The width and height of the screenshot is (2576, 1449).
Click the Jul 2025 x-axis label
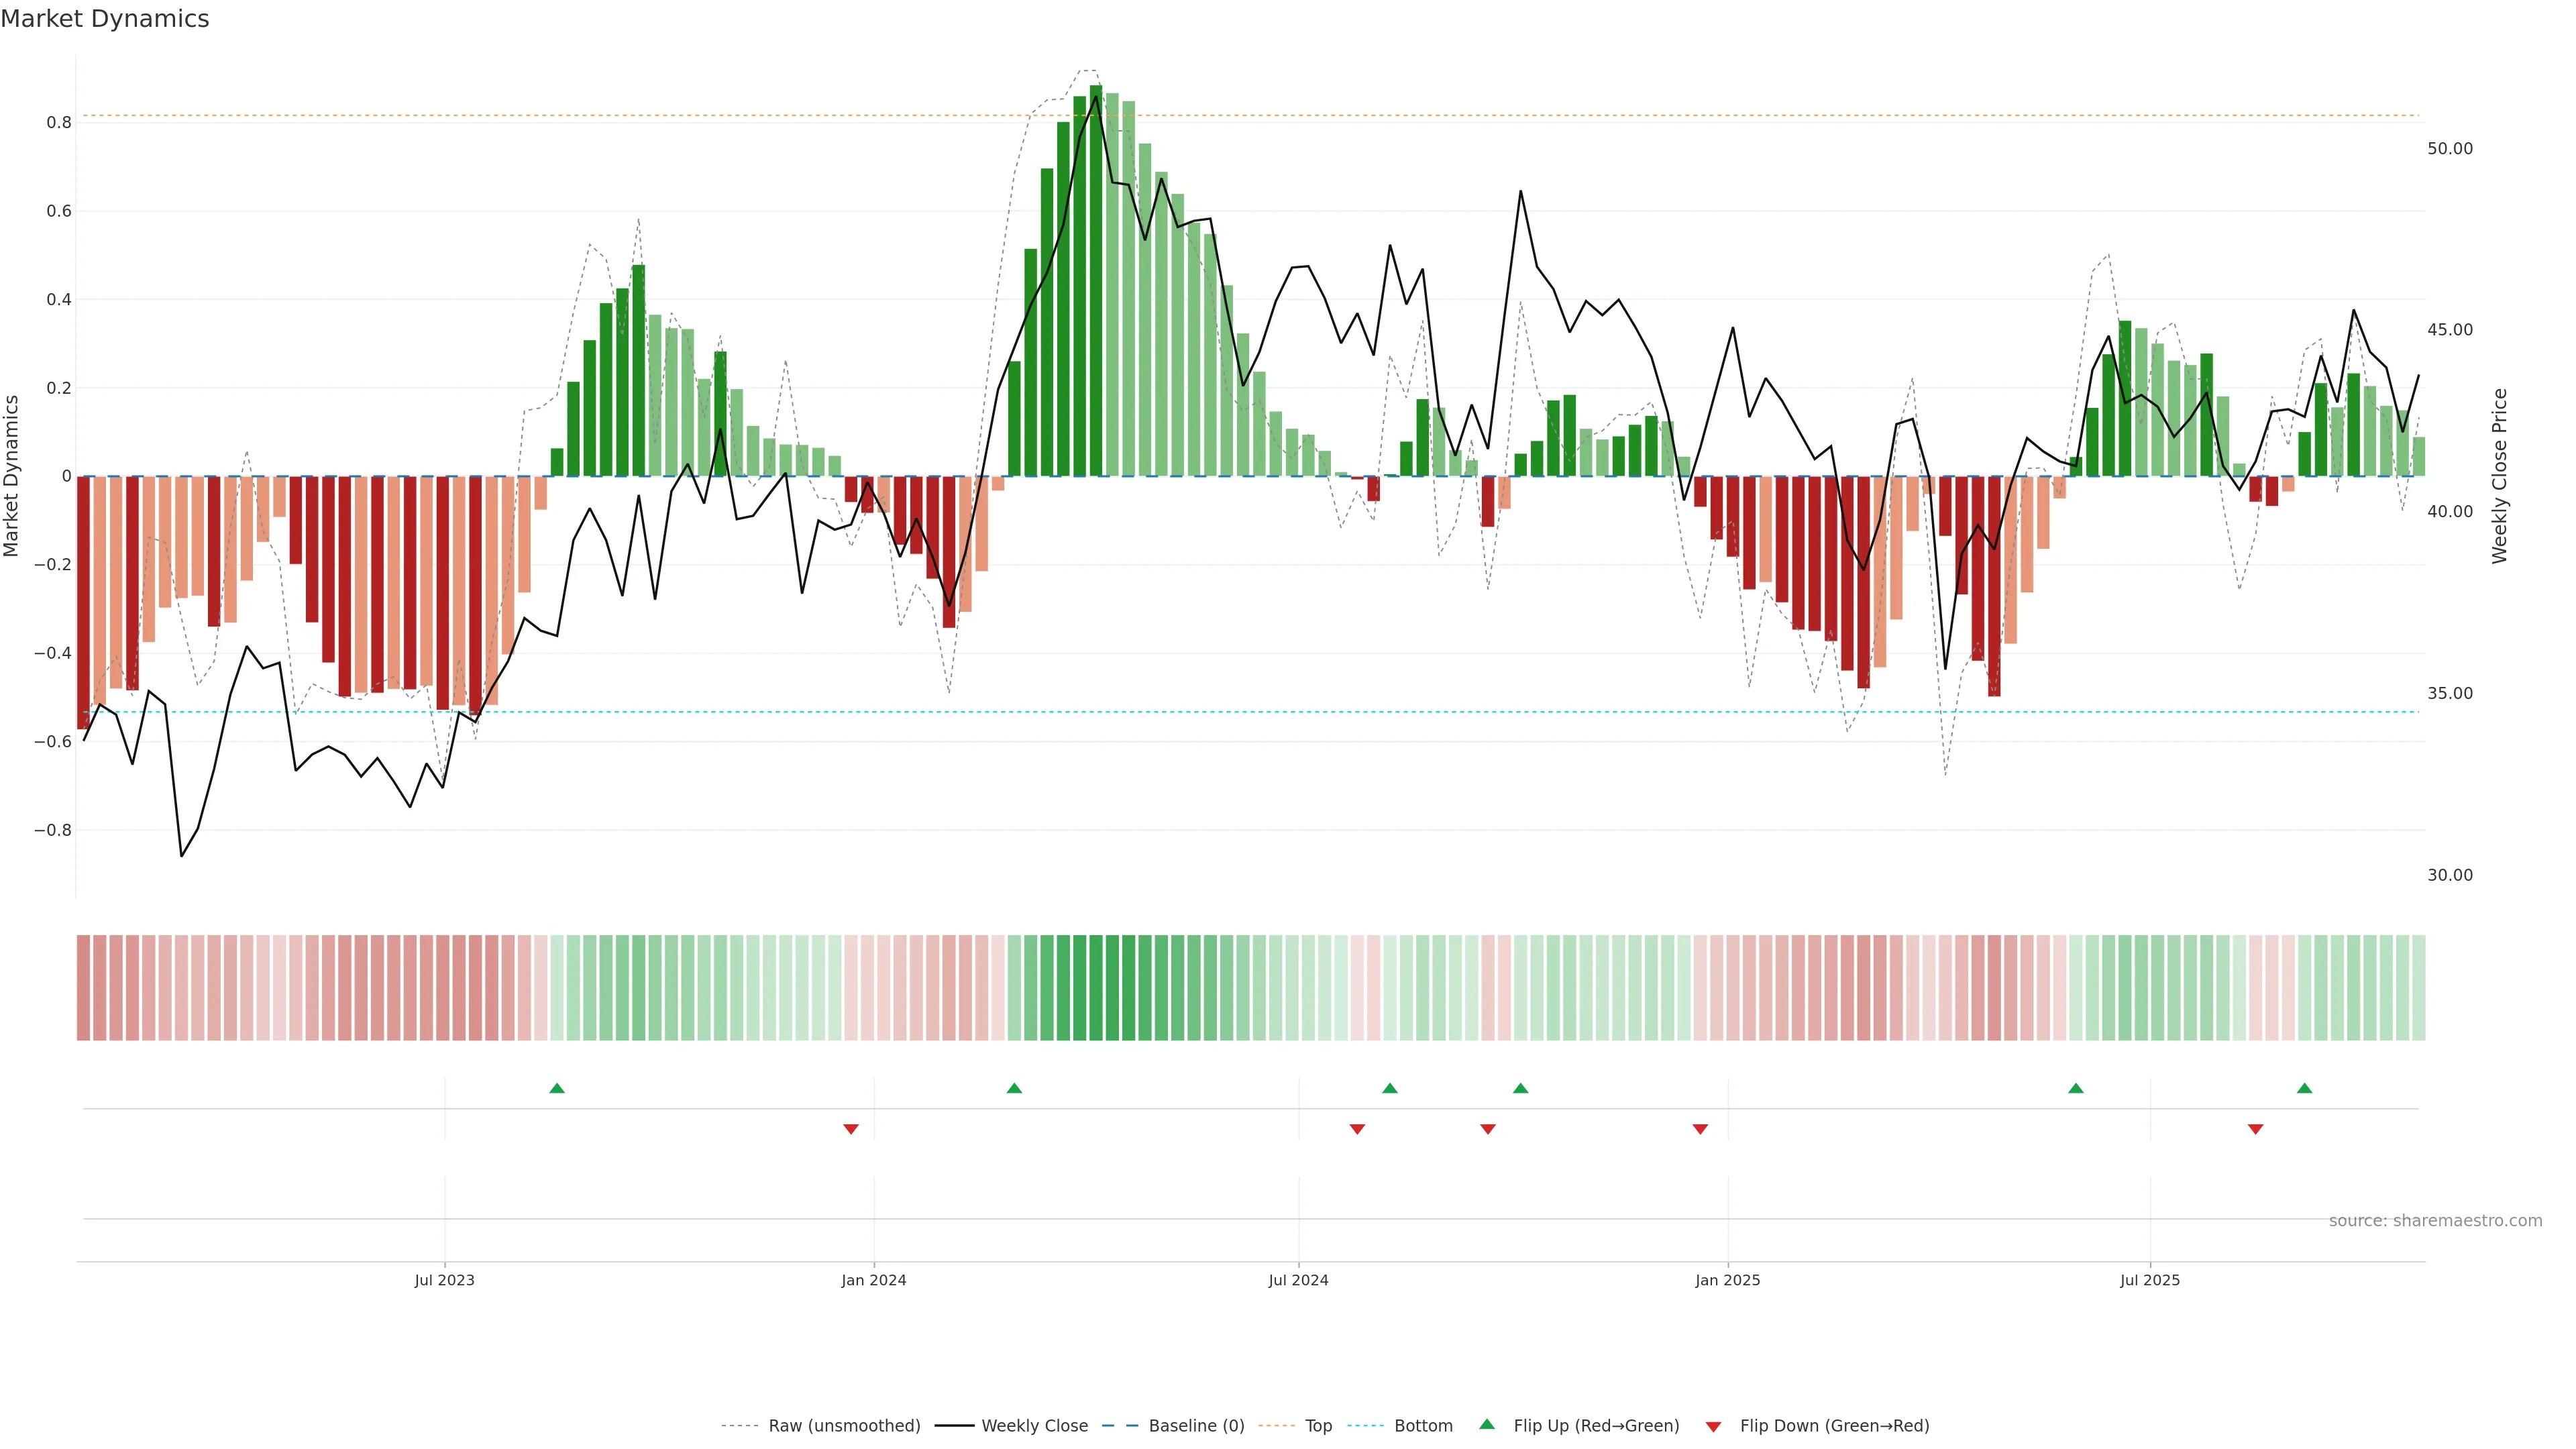pyautogui.click(x=2149, y=1280)
